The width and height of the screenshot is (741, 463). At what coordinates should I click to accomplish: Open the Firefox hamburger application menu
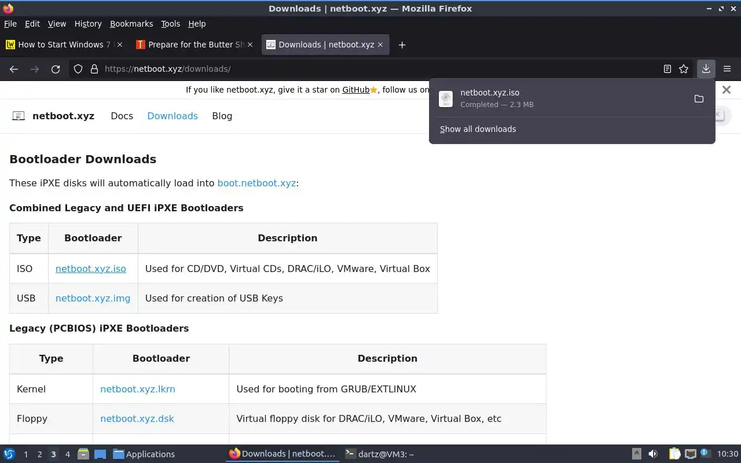point(727,69)
